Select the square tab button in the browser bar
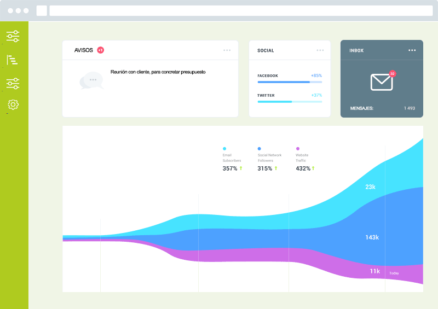Image resolution: width=438 pixels, height=309 pixels. click(x=42, y=10)
